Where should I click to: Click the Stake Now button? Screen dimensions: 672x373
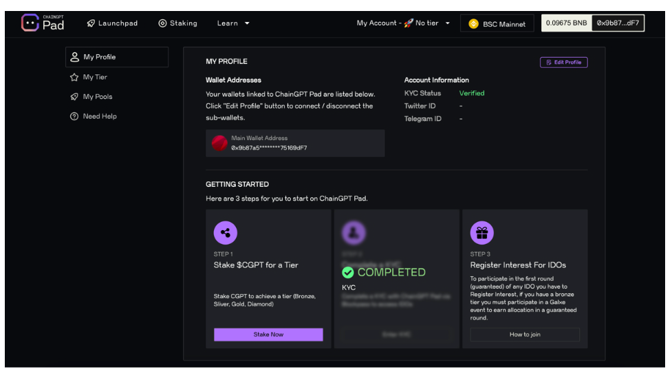click(x=268, y=335)
